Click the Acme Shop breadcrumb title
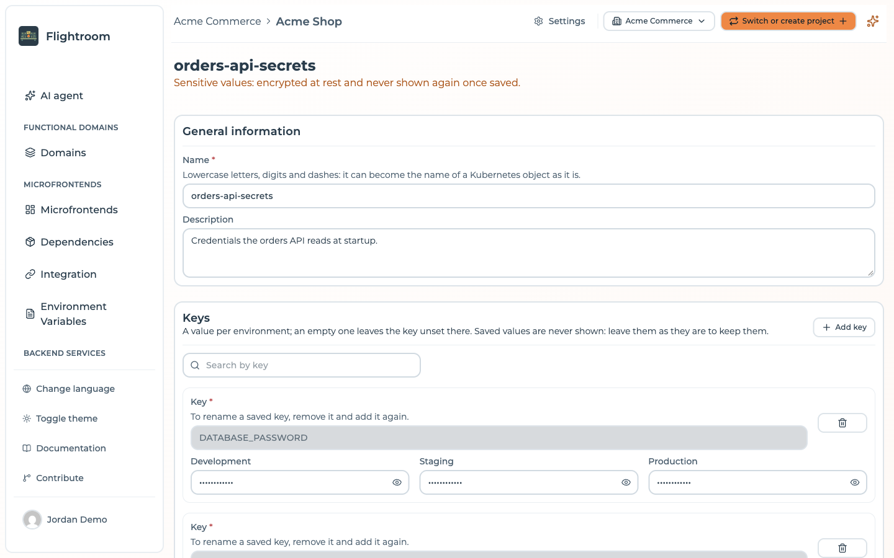The width and height of the screenshot is (894, 558). click(x=309, y=21)
